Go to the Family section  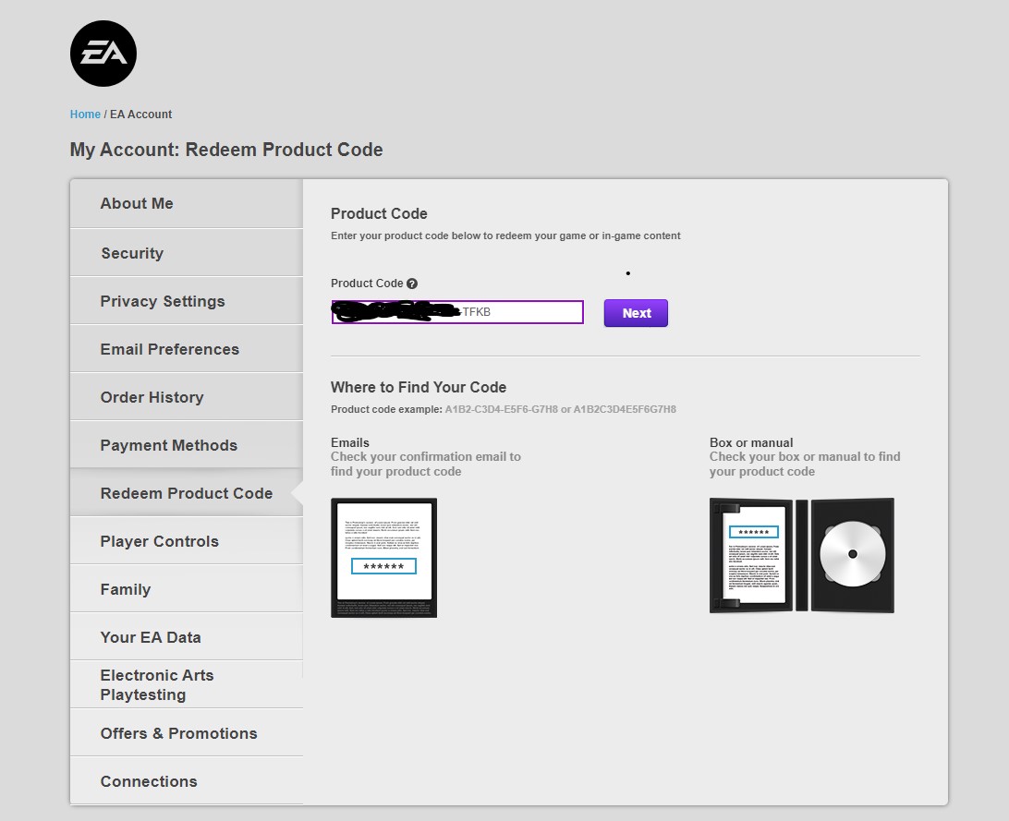click(186, 589)
